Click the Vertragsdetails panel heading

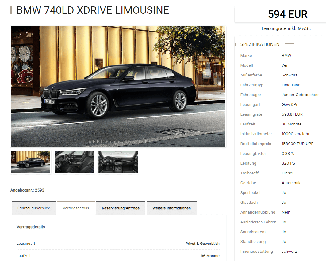(31, 227)
